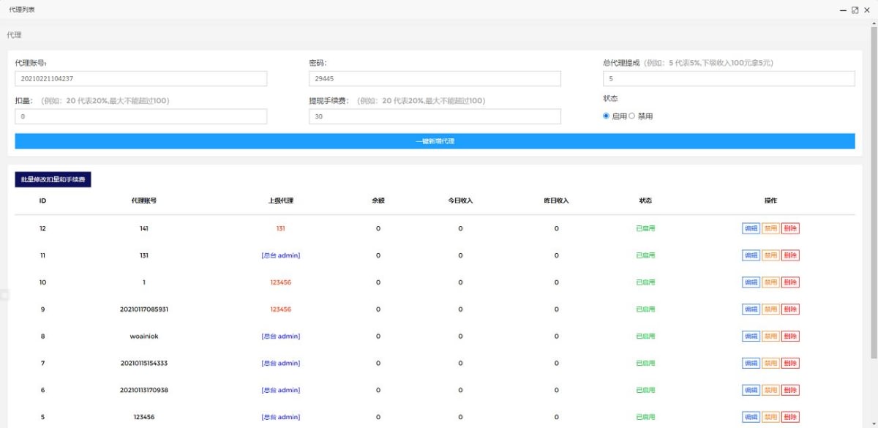This screenshot has height=428, width=878.
Task: Delete agent 20210115154333
Action: pyautogui.click(x=790, y=364)
